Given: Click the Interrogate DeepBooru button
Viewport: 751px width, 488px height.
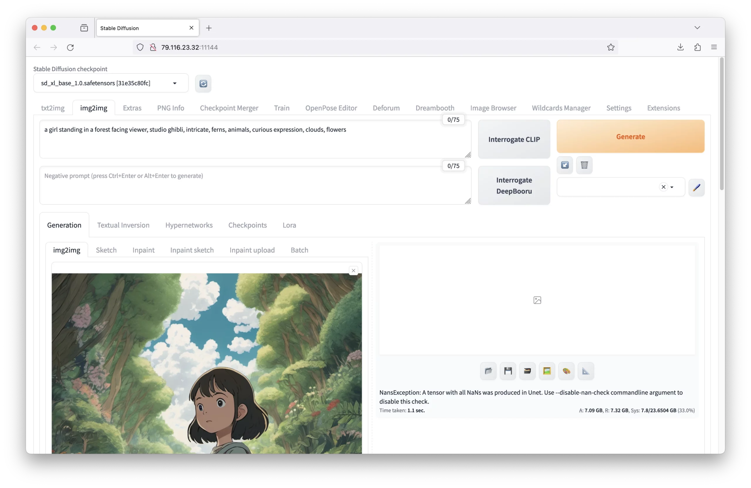Looking at the screenshot, I should [514, 186].
